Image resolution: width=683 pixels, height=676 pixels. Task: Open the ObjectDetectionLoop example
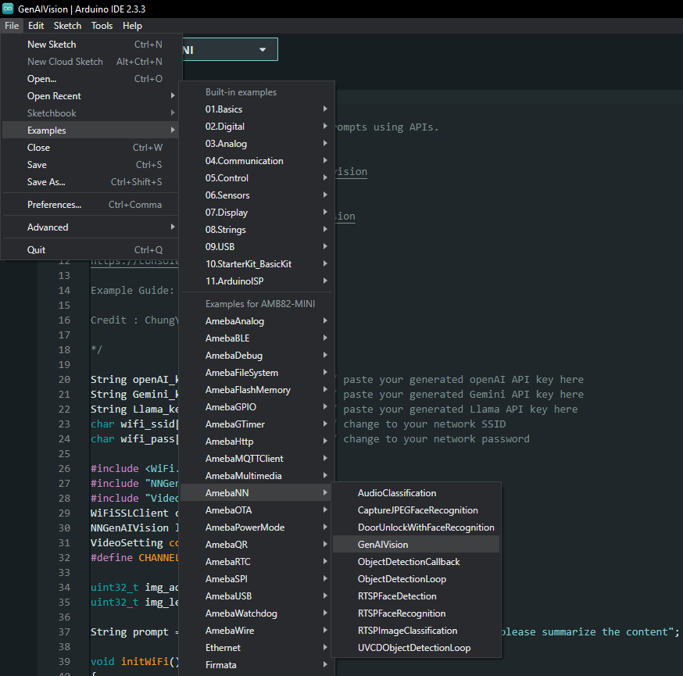click(x=403, y=579)
